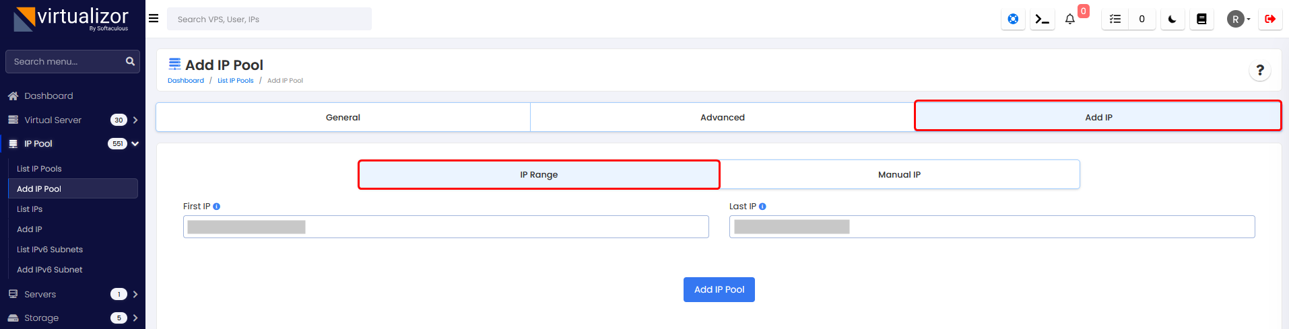Open the terminal console icon
The width and height of the screenshot is (1289, 329).
click(1042, 19)
